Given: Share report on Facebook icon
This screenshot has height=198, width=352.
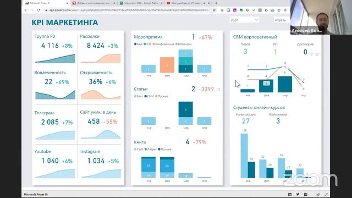Looking at the screenshot, I should [306, 194].
